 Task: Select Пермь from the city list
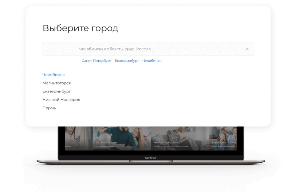click(49, 108)
